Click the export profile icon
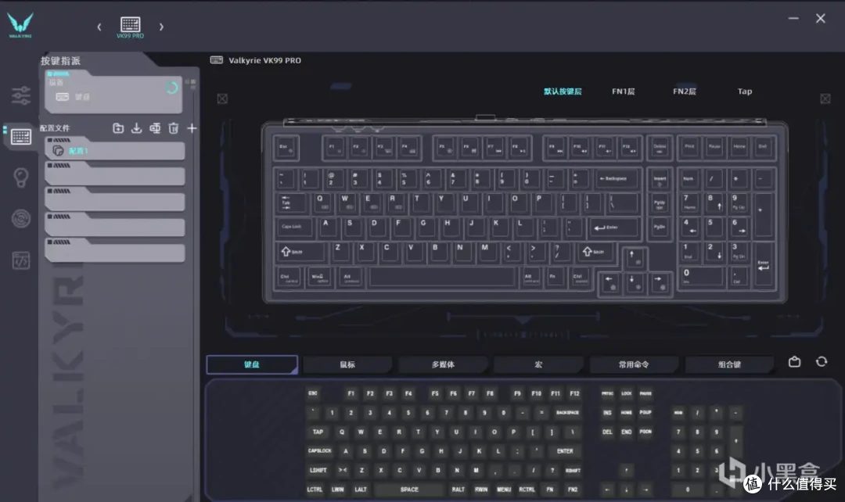 click(x=155, y=128)
